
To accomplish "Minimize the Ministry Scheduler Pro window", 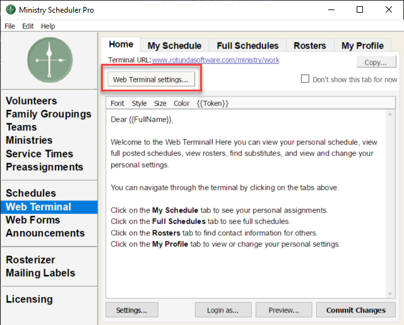I will (x=331, y=10).
